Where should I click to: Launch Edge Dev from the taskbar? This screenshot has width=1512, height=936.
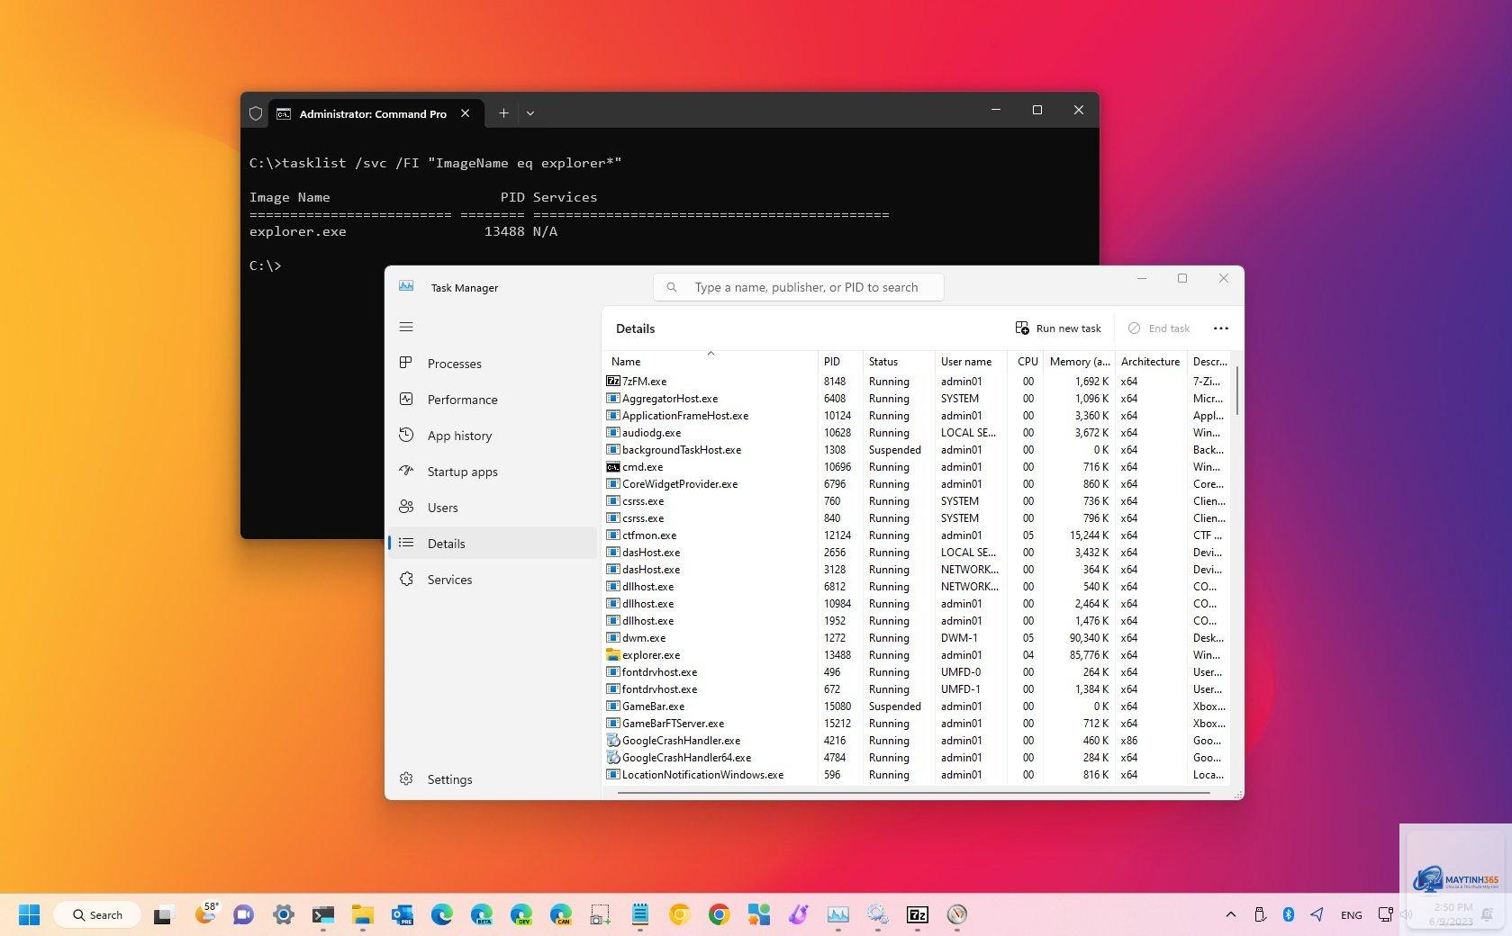click(x=521, y=914)
